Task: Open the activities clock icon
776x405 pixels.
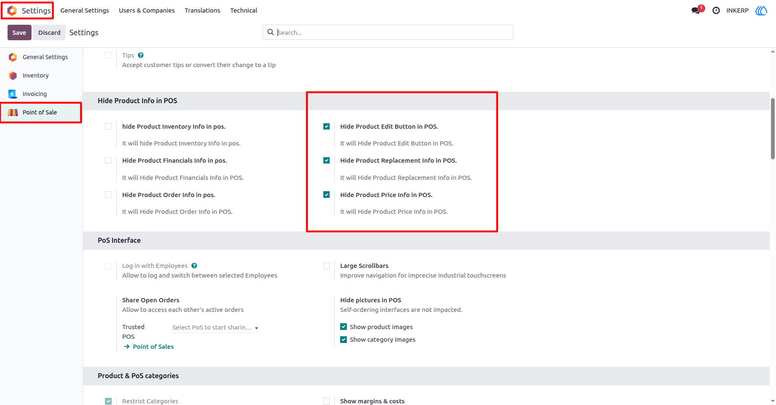Action: [x=716, y=10]
